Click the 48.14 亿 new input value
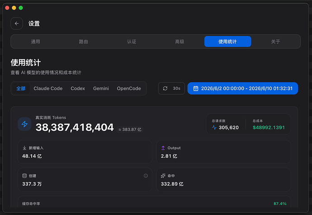 coord(32,156)
